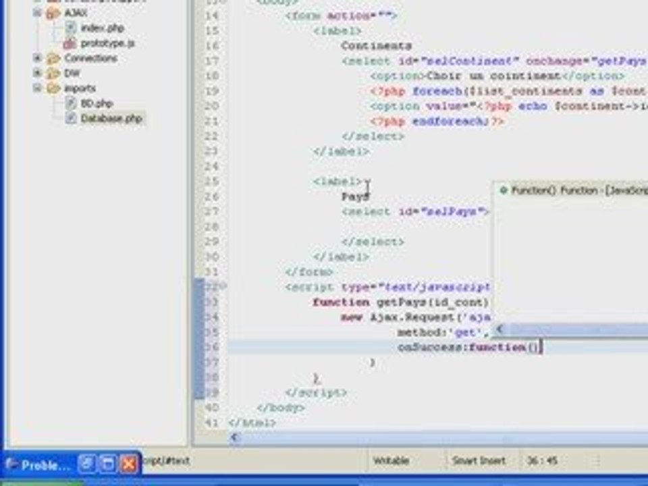Viewport: 648px width, 486px height.
Task: Click the 36 : 45 cursor position
Action: 542,460
